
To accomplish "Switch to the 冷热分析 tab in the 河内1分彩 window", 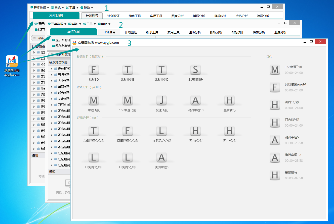I will tap(241, 16).
